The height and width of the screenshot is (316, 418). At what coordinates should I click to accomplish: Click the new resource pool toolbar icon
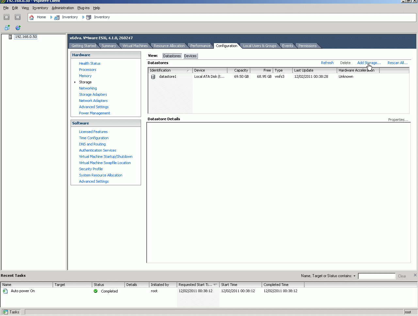[18, 28]
